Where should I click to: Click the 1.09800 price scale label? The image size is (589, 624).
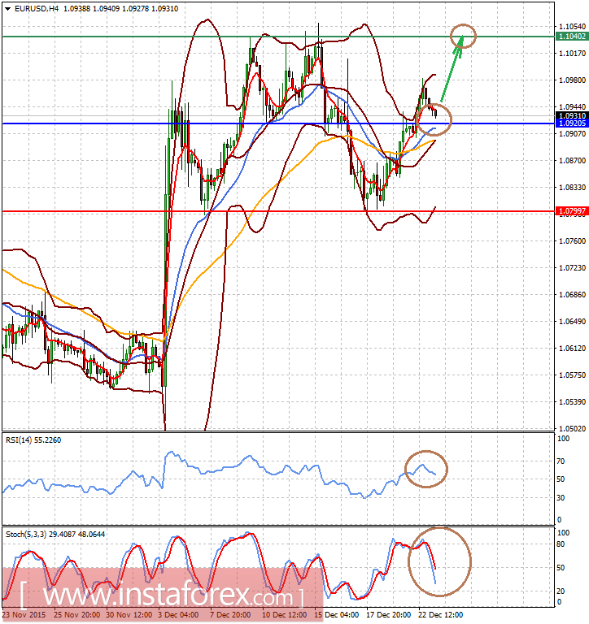[572, 80]
